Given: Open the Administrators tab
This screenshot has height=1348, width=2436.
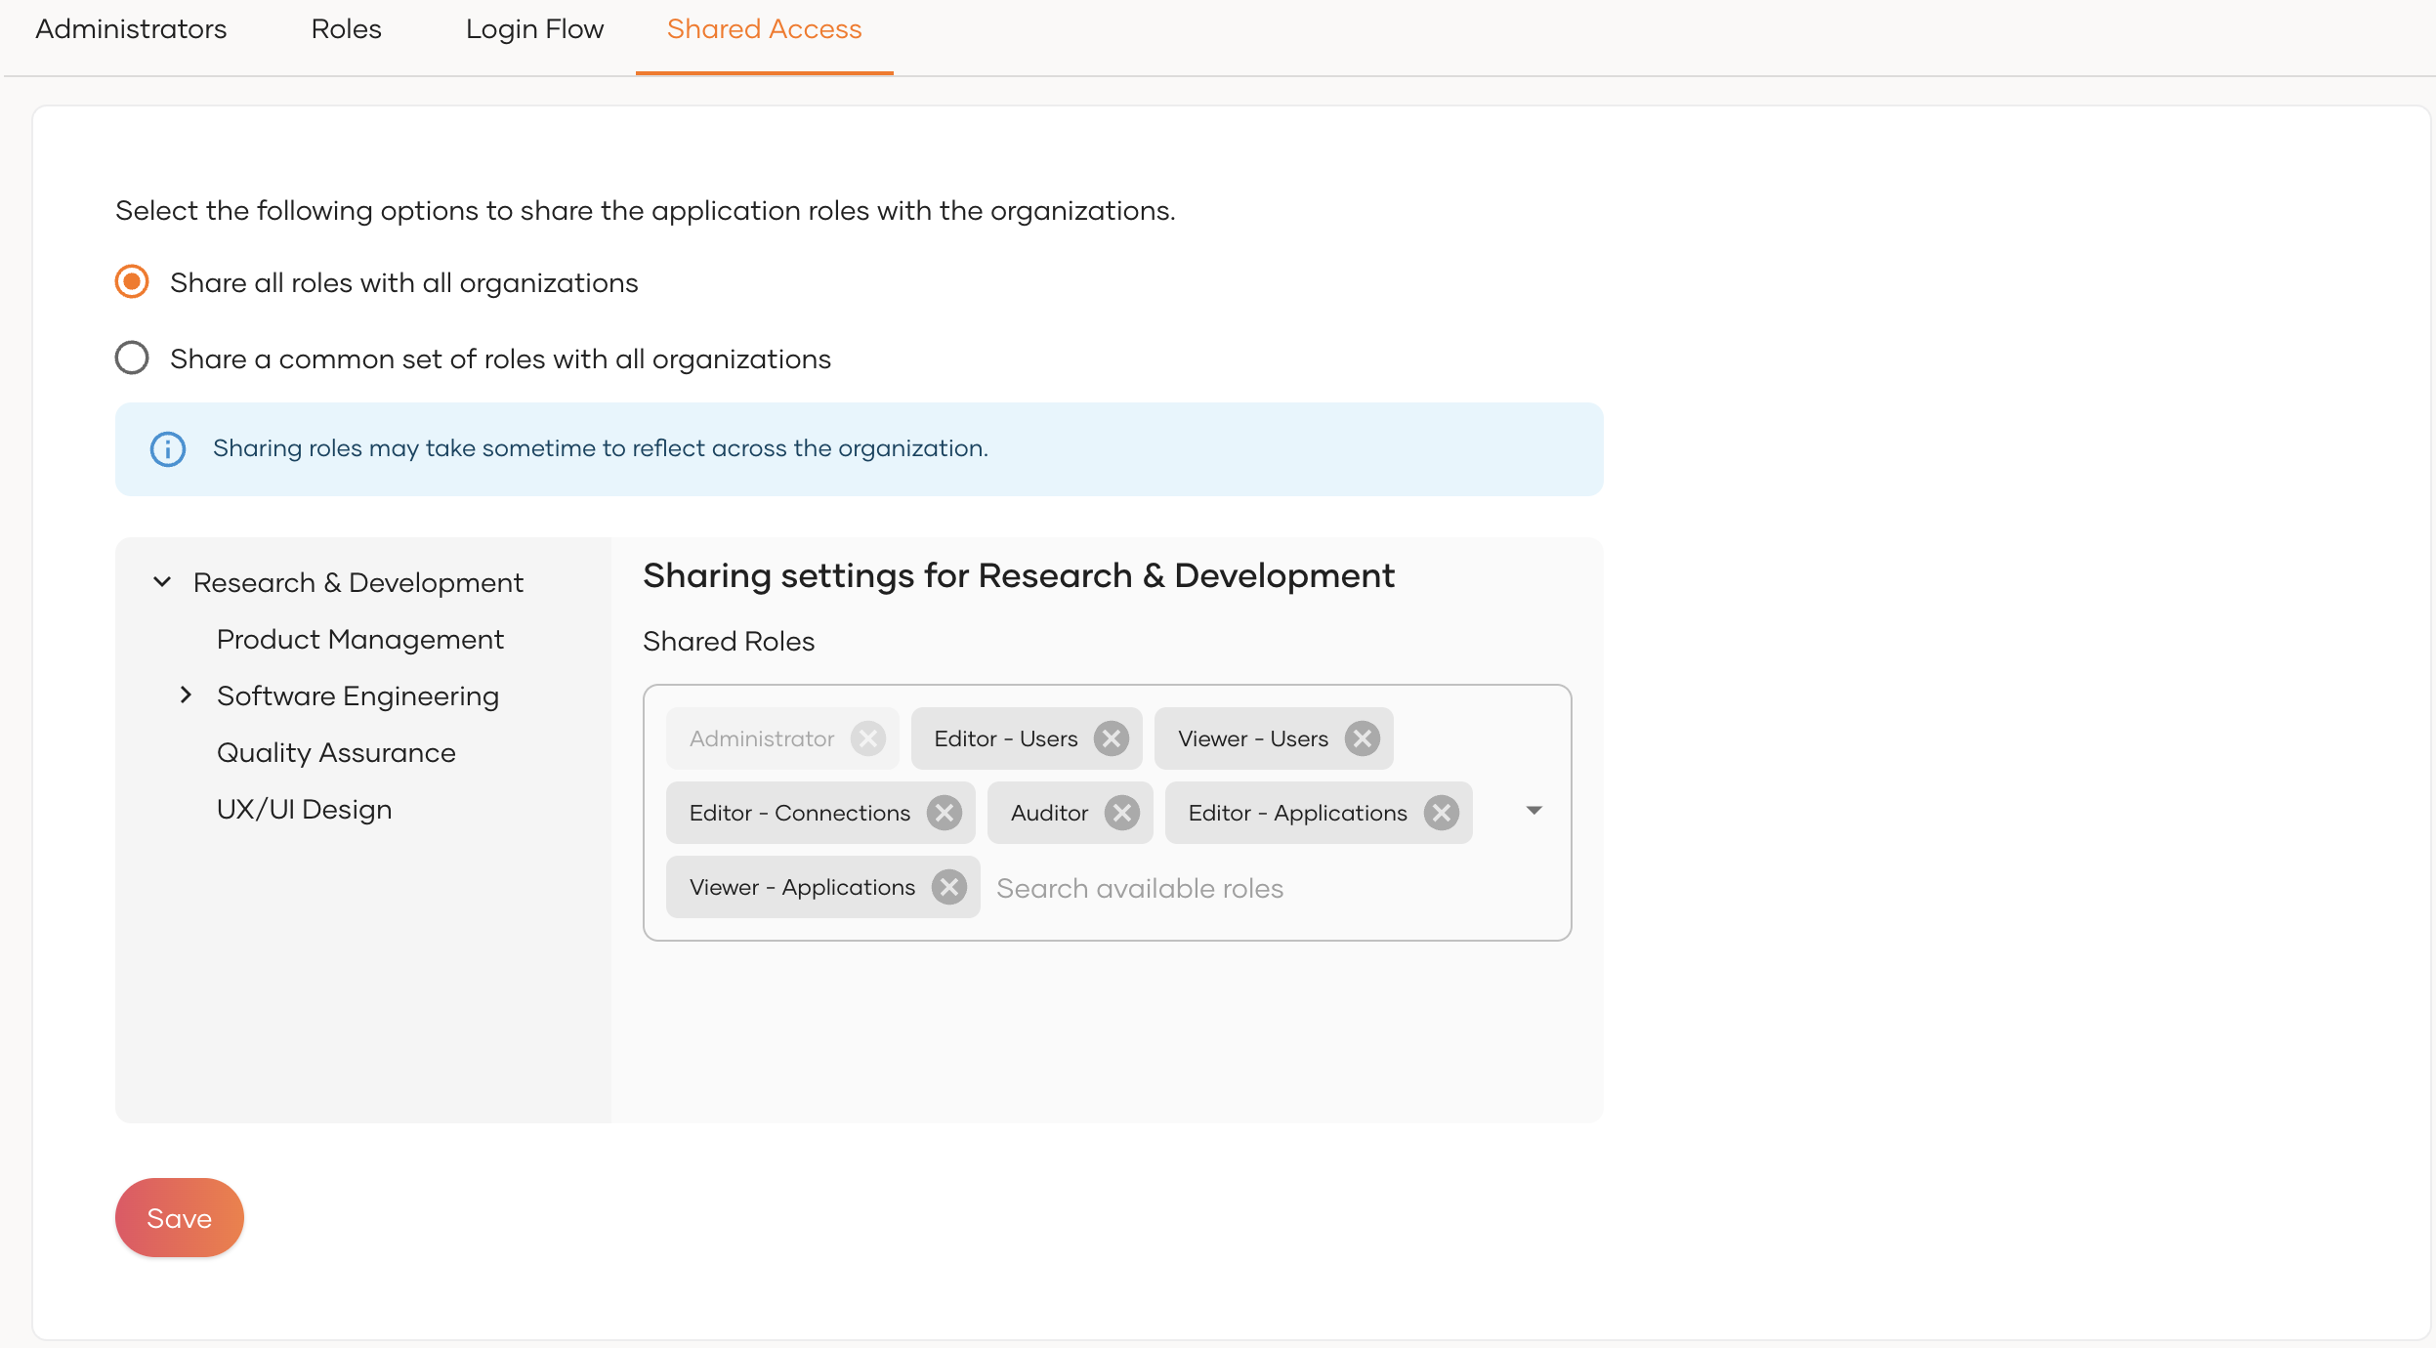Looking at the screenshot, I should (131, 29).
